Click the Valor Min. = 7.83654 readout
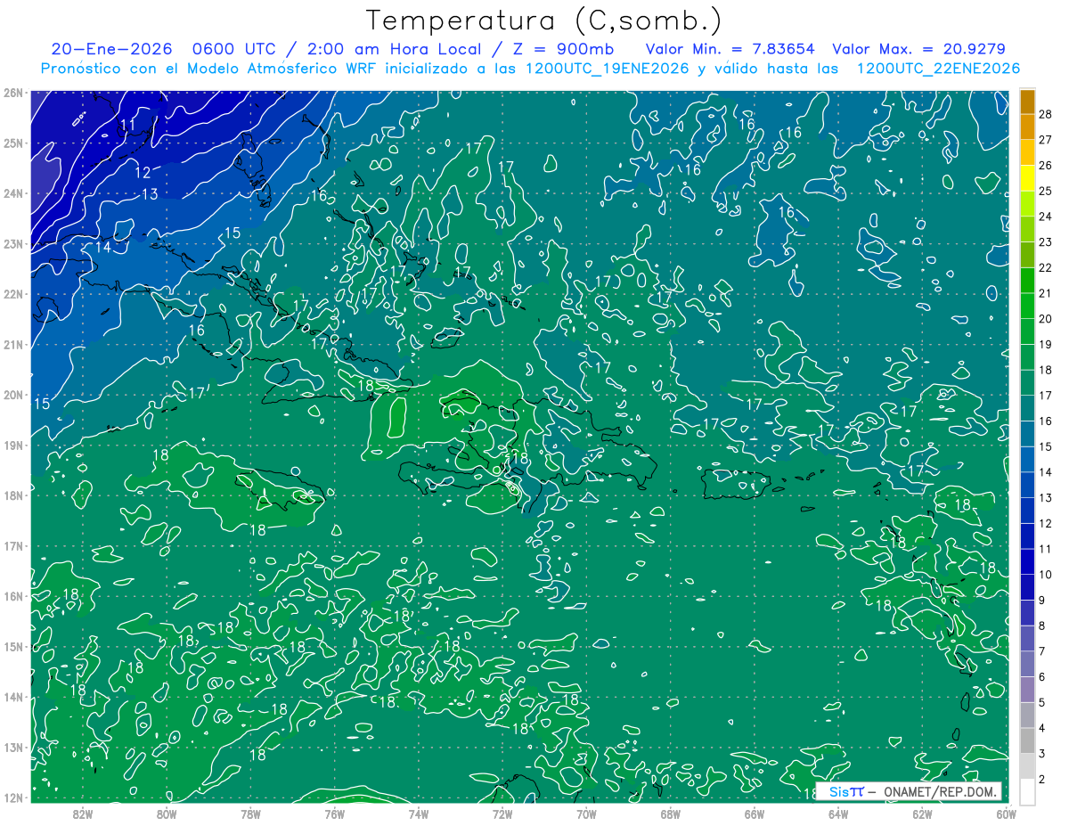Image resolution: width=1069 pixels, height=826 pixels. click(x=730, y=49)
